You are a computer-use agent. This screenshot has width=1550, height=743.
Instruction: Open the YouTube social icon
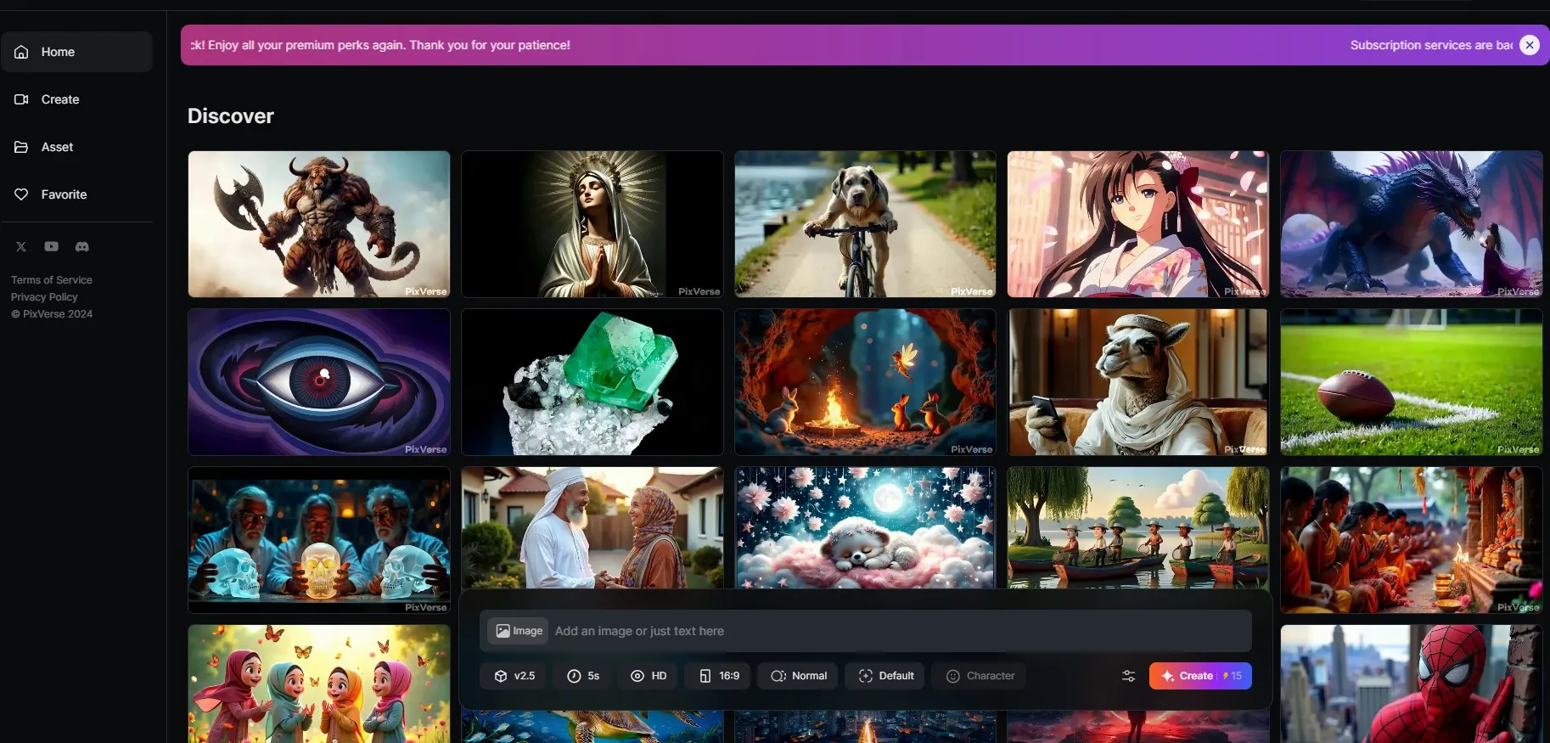(52, 247)
